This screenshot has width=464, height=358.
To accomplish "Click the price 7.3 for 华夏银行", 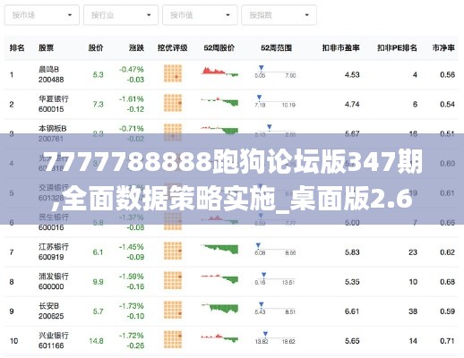I will 98,104.
